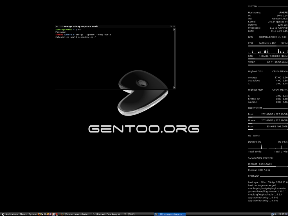288x216 pixels.
Task: Open the System menu
Action: tap(33, 214)
